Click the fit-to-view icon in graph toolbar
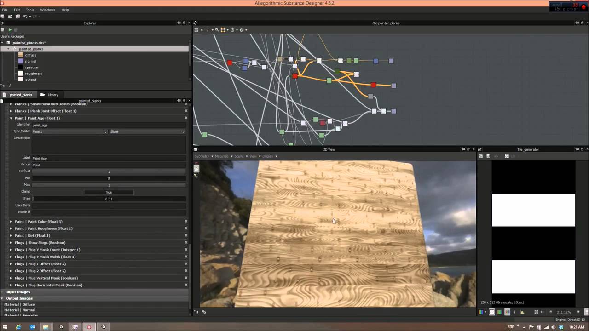The height and width of the screenshot is (331, 589). click(x=196, y=30)
